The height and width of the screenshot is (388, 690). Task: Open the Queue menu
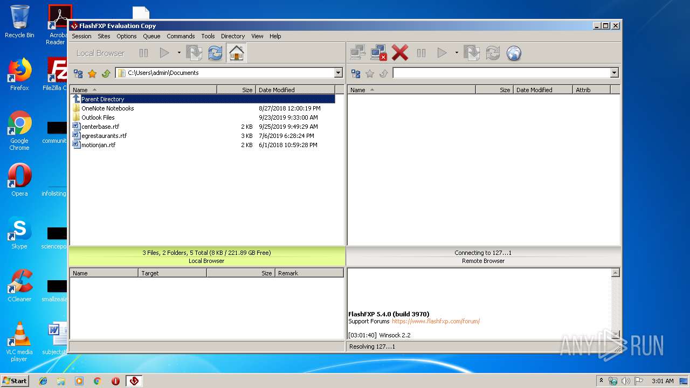pos(151,36)
